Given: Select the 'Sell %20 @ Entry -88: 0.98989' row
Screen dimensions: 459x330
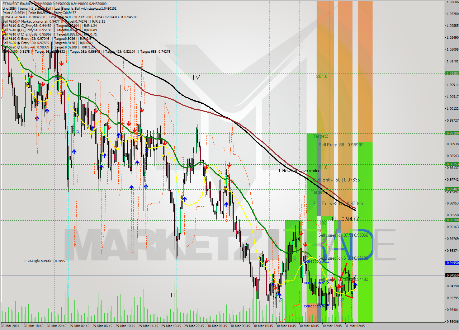Looking at the screenshot, I should (48, 47).
